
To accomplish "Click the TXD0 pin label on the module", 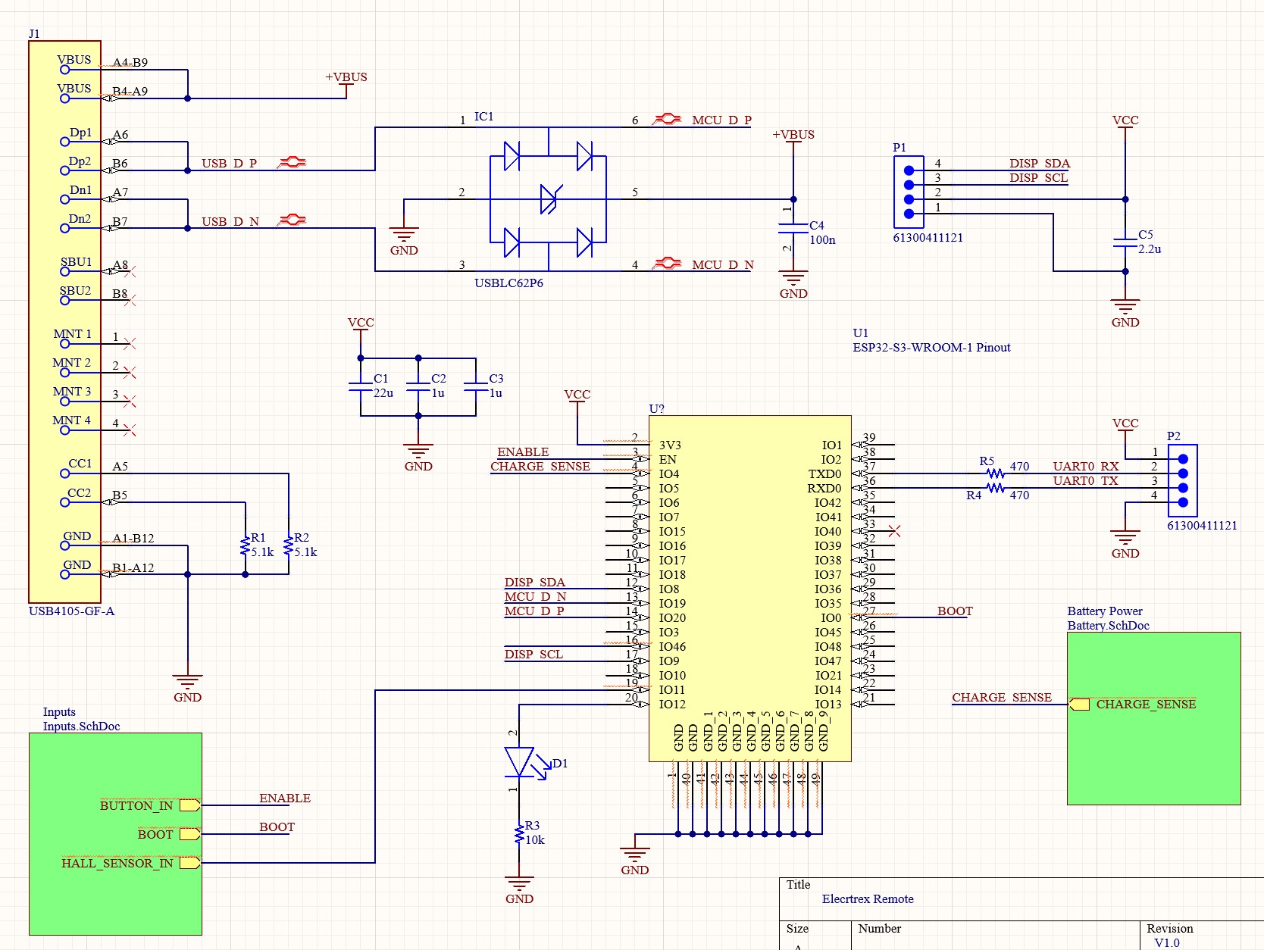I will 824,473.
